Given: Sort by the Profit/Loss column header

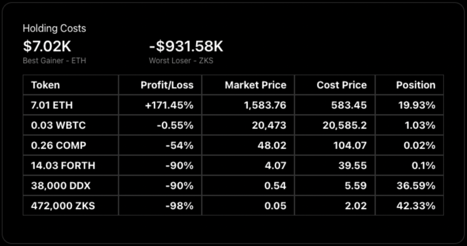Looking at the screenshot, I should 167,85.
